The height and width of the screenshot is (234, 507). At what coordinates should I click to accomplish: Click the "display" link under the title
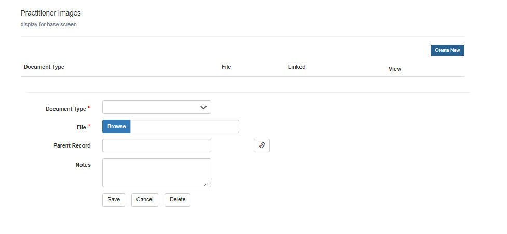pos(29,24)
